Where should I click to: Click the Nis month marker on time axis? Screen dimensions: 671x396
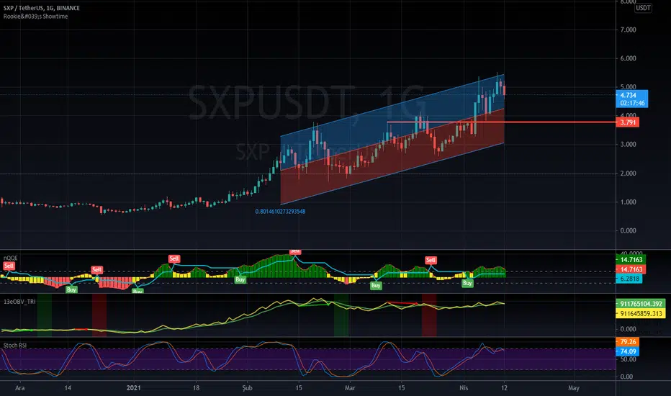coord(464,388)
